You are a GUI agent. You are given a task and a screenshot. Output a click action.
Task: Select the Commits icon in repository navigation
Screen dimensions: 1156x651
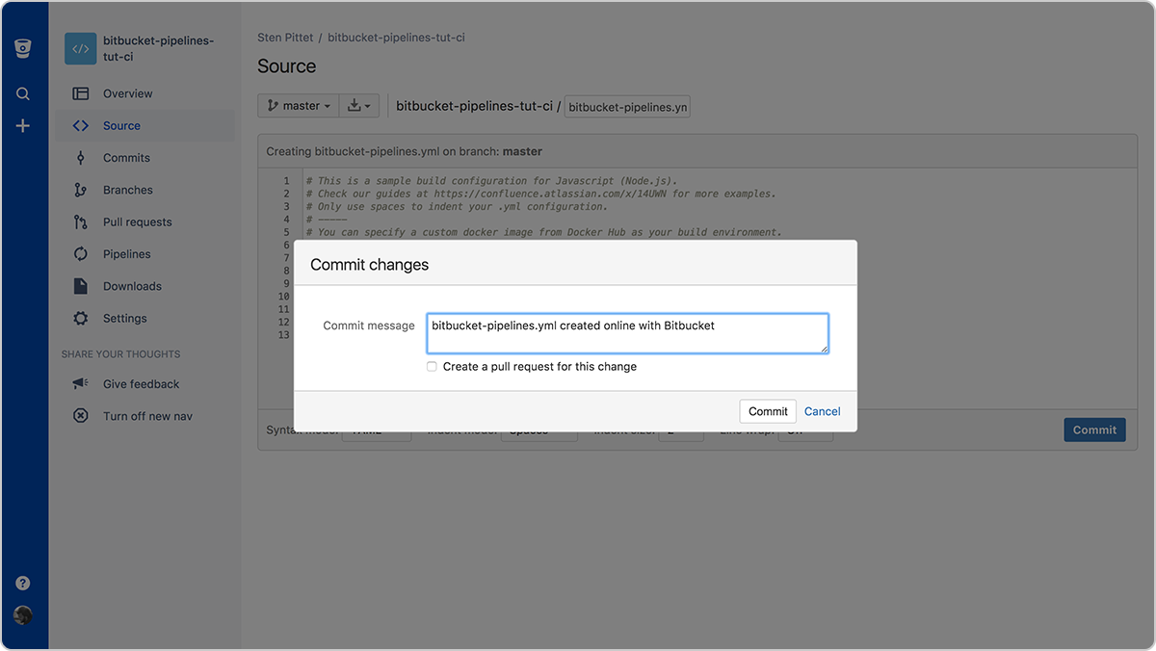tap(80, 157)
